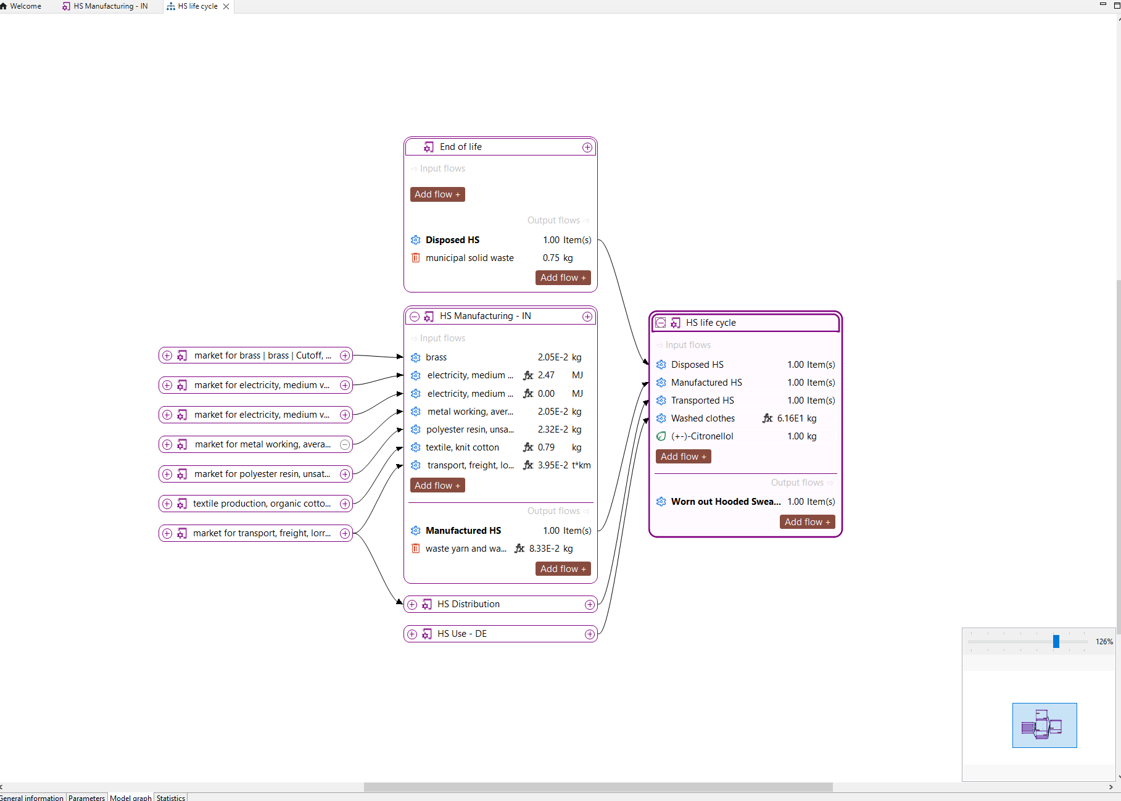The width and height of the screenshot is (1121, 801).
Task: Click the waste yarn flow icon
Action: pyautogui.click(x=416, y=549)
